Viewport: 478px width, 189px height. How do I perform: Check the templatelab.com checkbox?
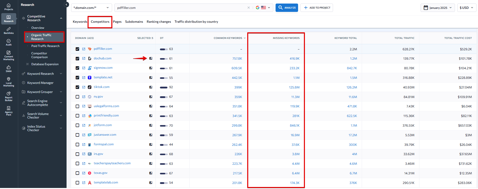(x=77, y=183)
